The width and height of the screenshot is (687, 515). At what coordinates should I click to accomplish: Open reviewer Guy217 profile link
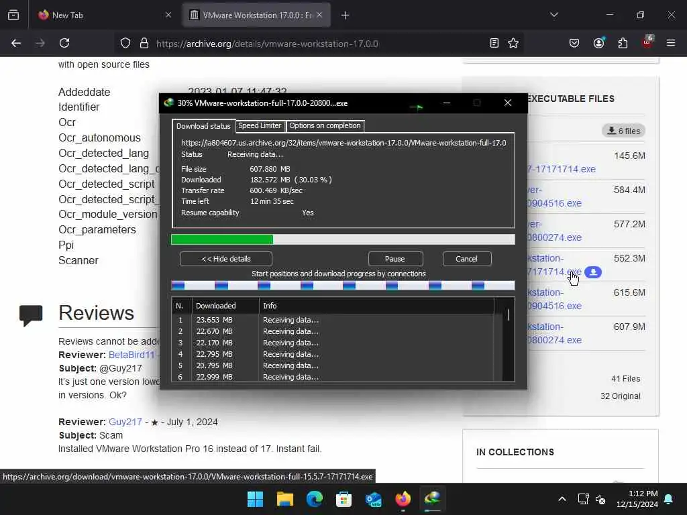click(x=125, y=422)
